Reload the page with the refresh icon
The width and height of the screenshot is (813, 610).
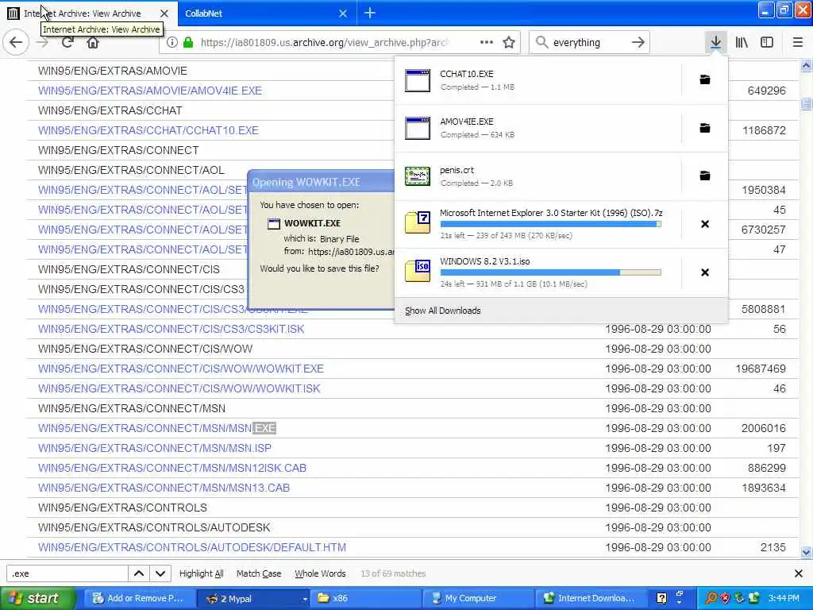(67, 42)
